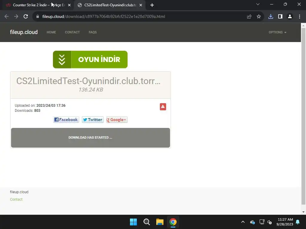Click the Downloads: 803 count
306x229 pixels.
pos(27,111)
